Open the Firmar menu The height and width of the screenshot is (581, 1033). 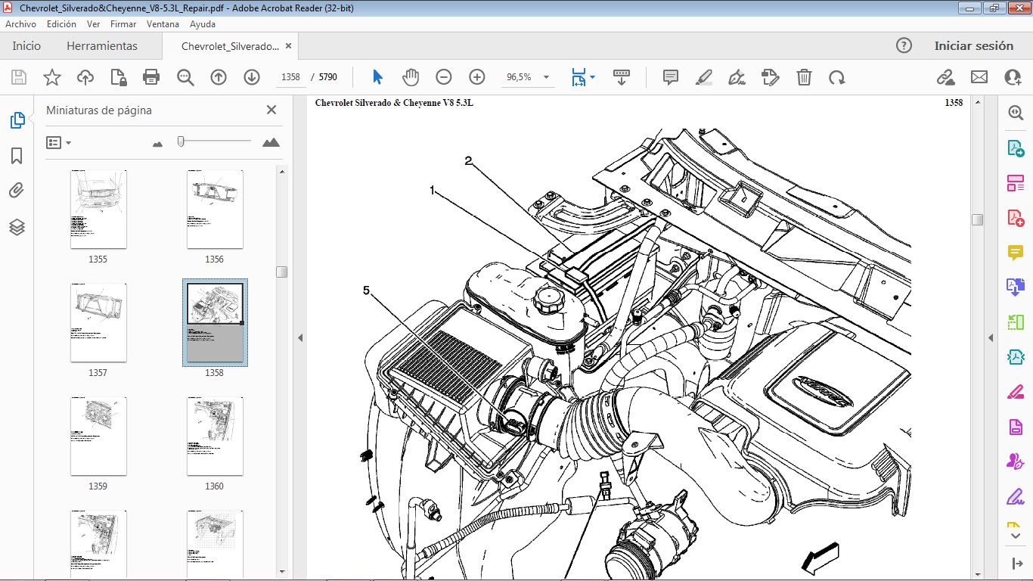click(x=123, y=24)
